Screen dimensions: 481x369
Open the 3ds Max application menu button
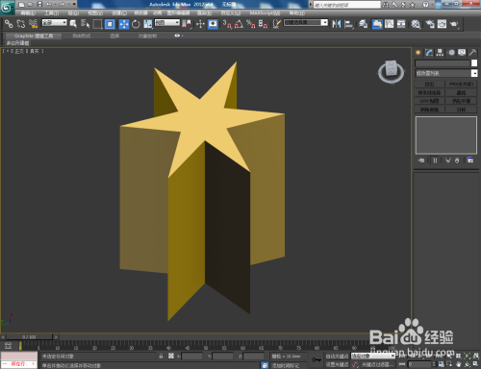[x=7, y=8]
